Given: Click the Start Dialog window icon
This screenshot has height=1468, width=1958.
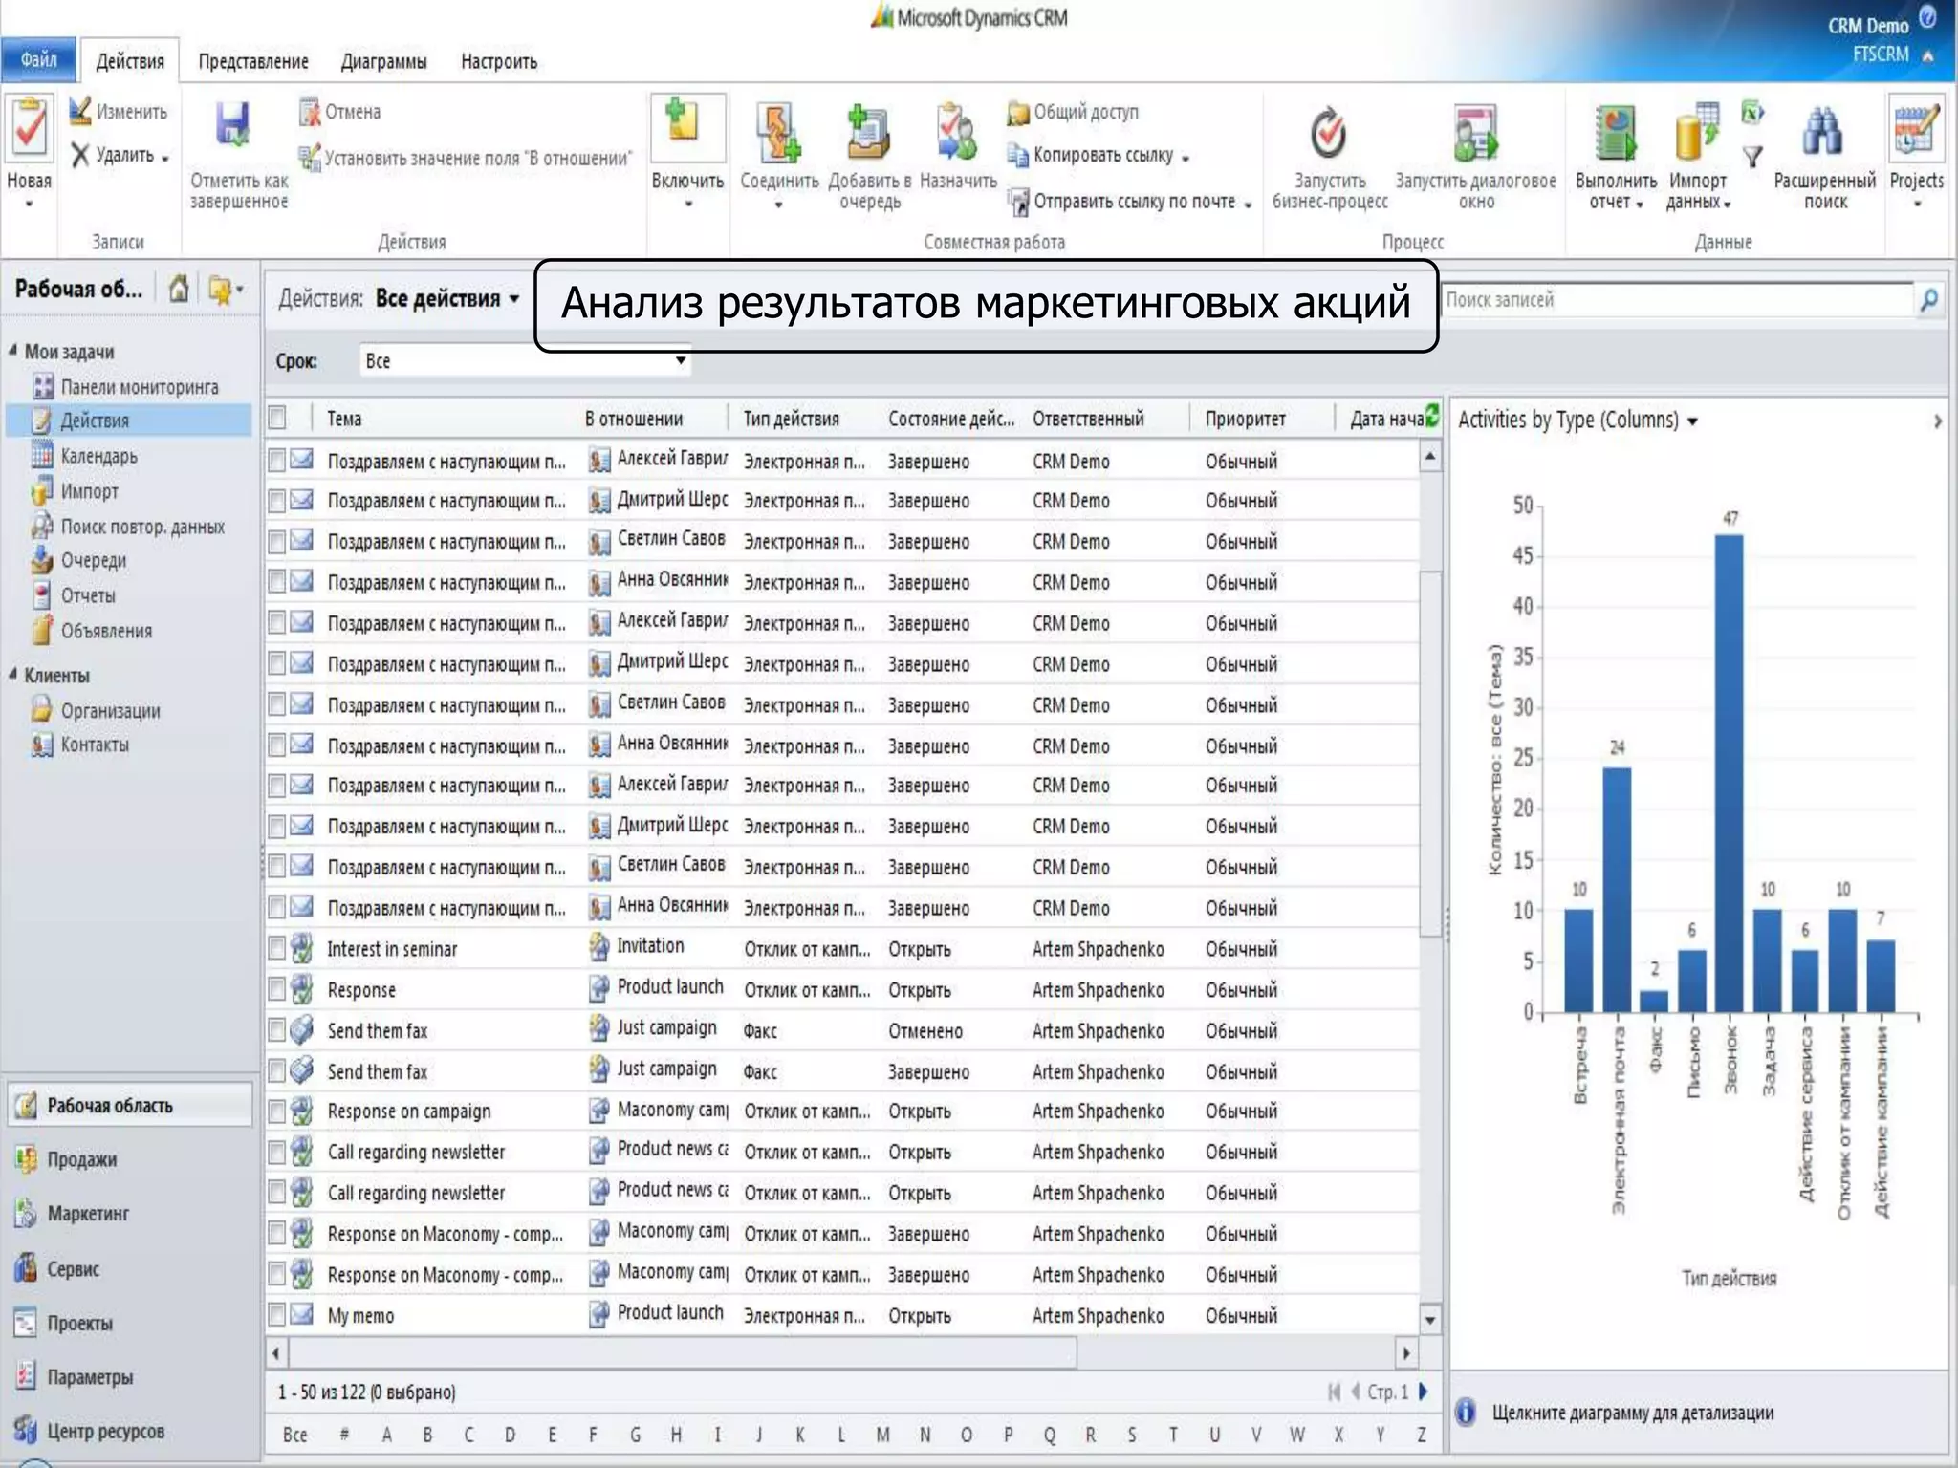Looking at the screenshot, I should click(1475, 133).
